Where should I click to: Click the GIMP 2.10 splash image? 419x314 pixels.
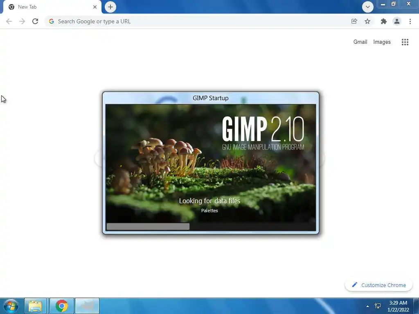211,163
